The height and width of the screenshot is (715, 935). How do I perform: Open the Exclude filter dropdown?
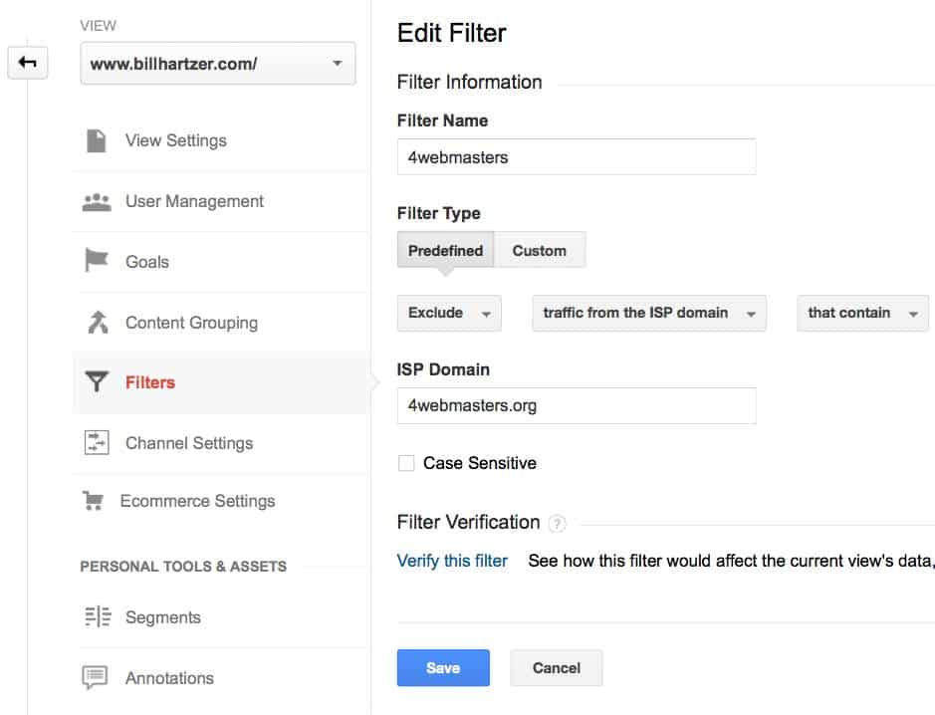(449, 313)
